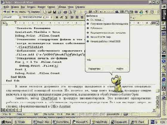Click the Open file folder icon

[50, 12]
